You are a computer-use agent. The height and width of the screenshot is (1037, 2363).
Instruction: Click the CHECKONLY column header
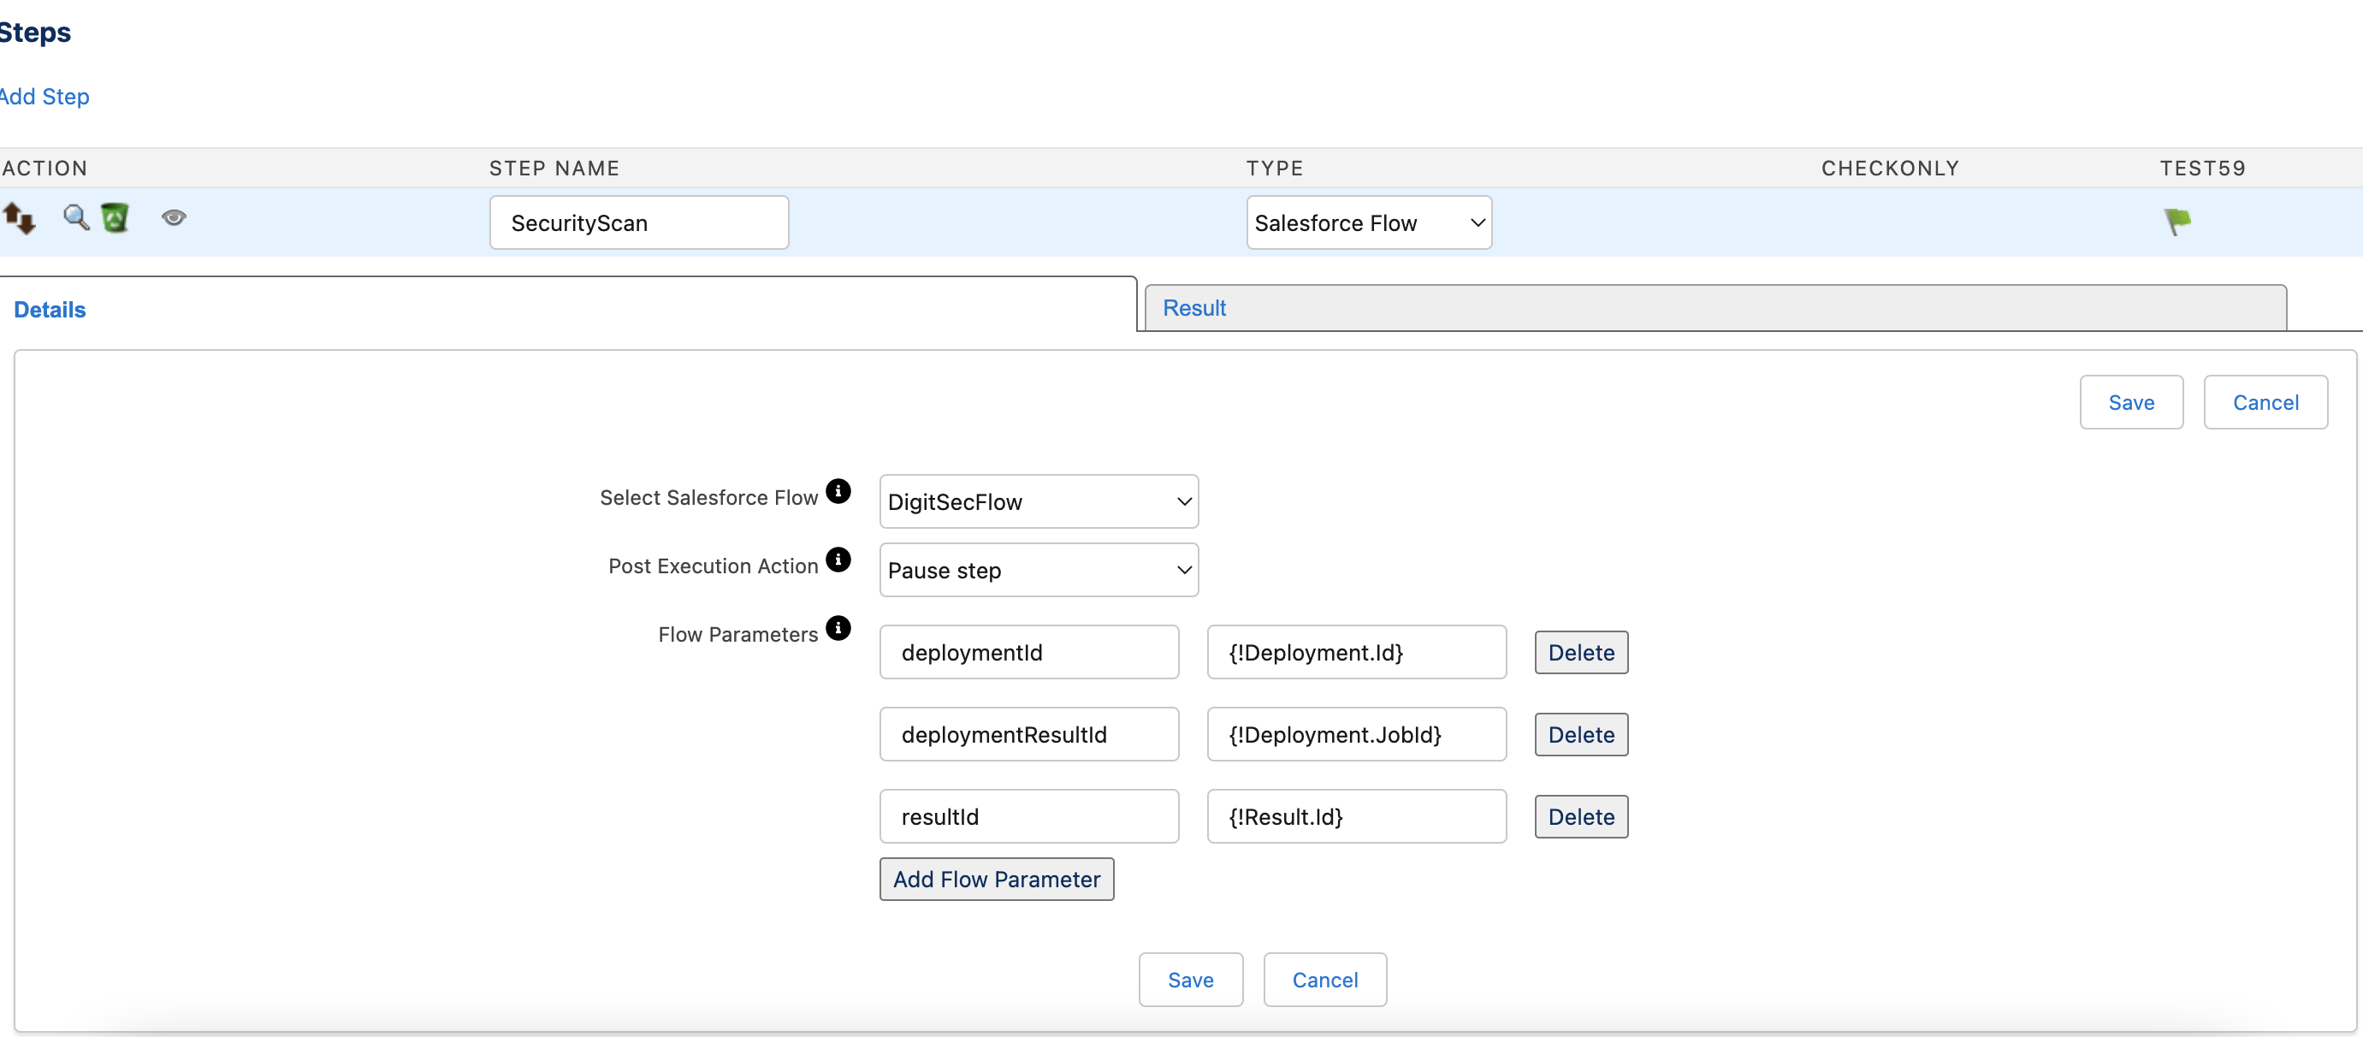coord(1890,168)
